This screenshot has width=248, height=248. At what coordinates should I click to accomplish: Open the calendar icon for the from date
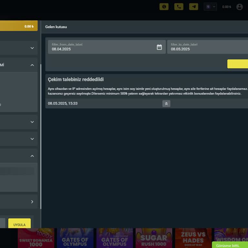[x=159, y=47]
